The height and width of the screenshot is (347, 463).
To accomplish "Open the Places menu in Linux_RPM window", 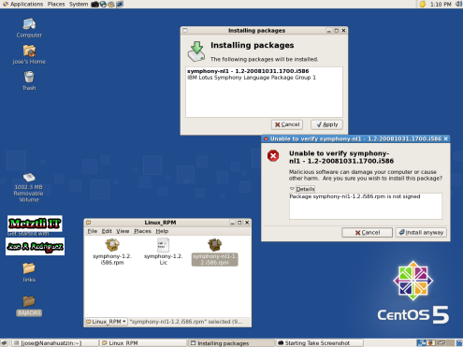I will pyautogui.click(x=142, y=231).
